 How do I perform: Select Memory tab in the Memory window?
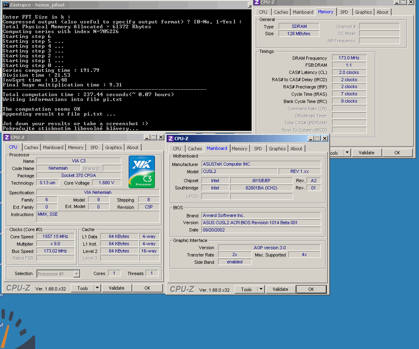tap(326, 12)
